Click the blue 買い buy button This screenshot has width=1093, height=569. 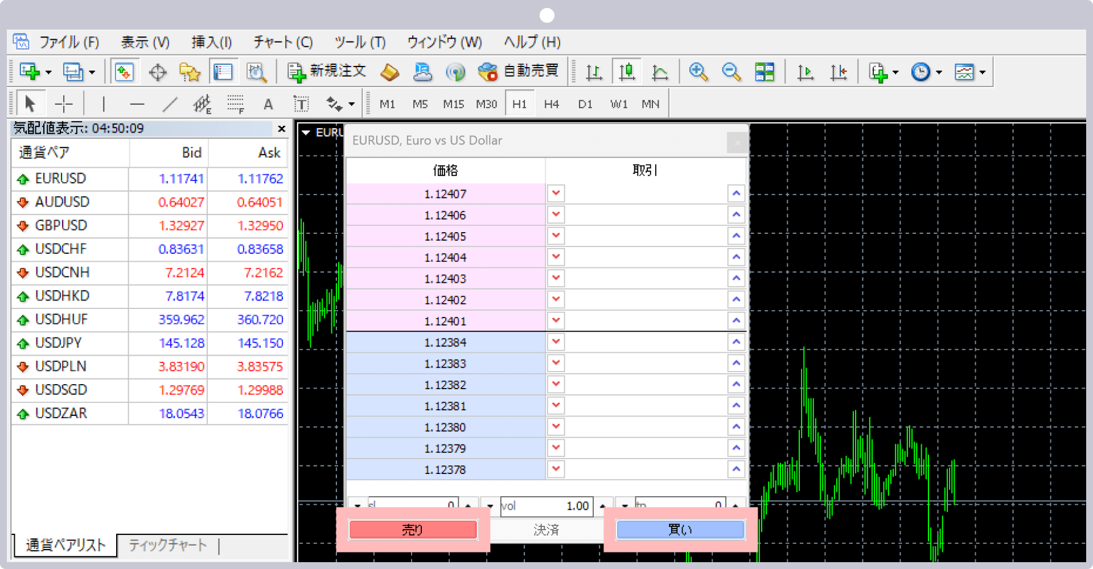coord(680,530)
